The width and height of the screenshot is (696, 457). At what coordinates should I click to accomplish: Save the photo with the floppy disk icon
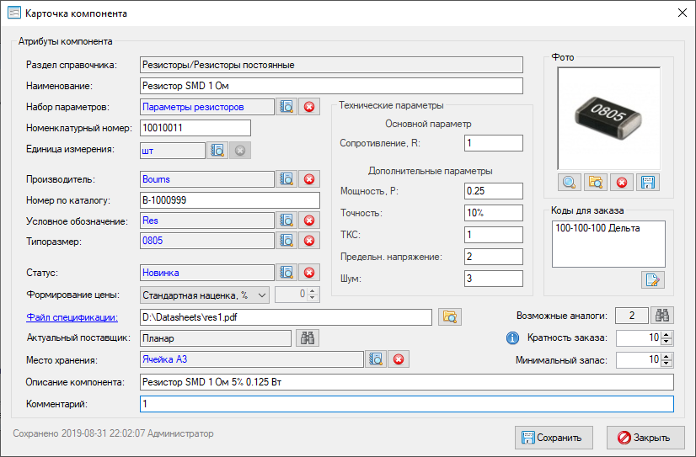pyautogui.click(x=647, y=182)
